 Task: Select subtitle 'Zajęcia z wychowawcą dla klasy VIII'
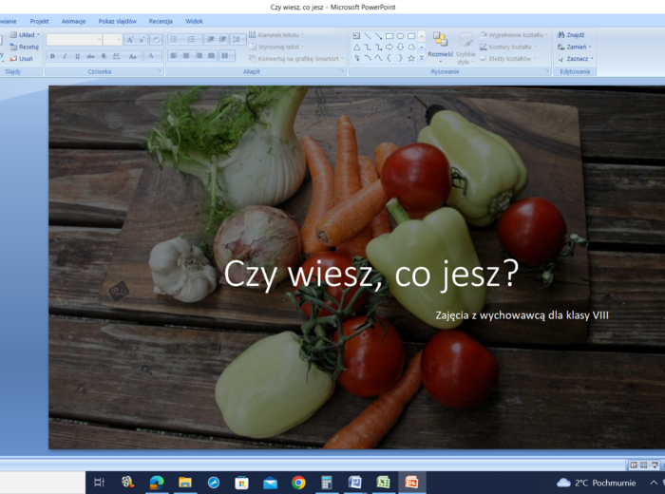click(x=522, y=315)
